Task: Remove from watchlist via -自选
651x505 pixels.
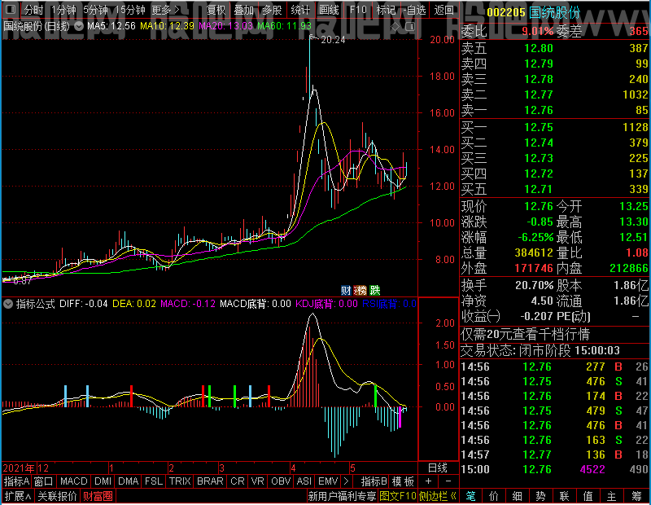Action: tap(414, 10)
